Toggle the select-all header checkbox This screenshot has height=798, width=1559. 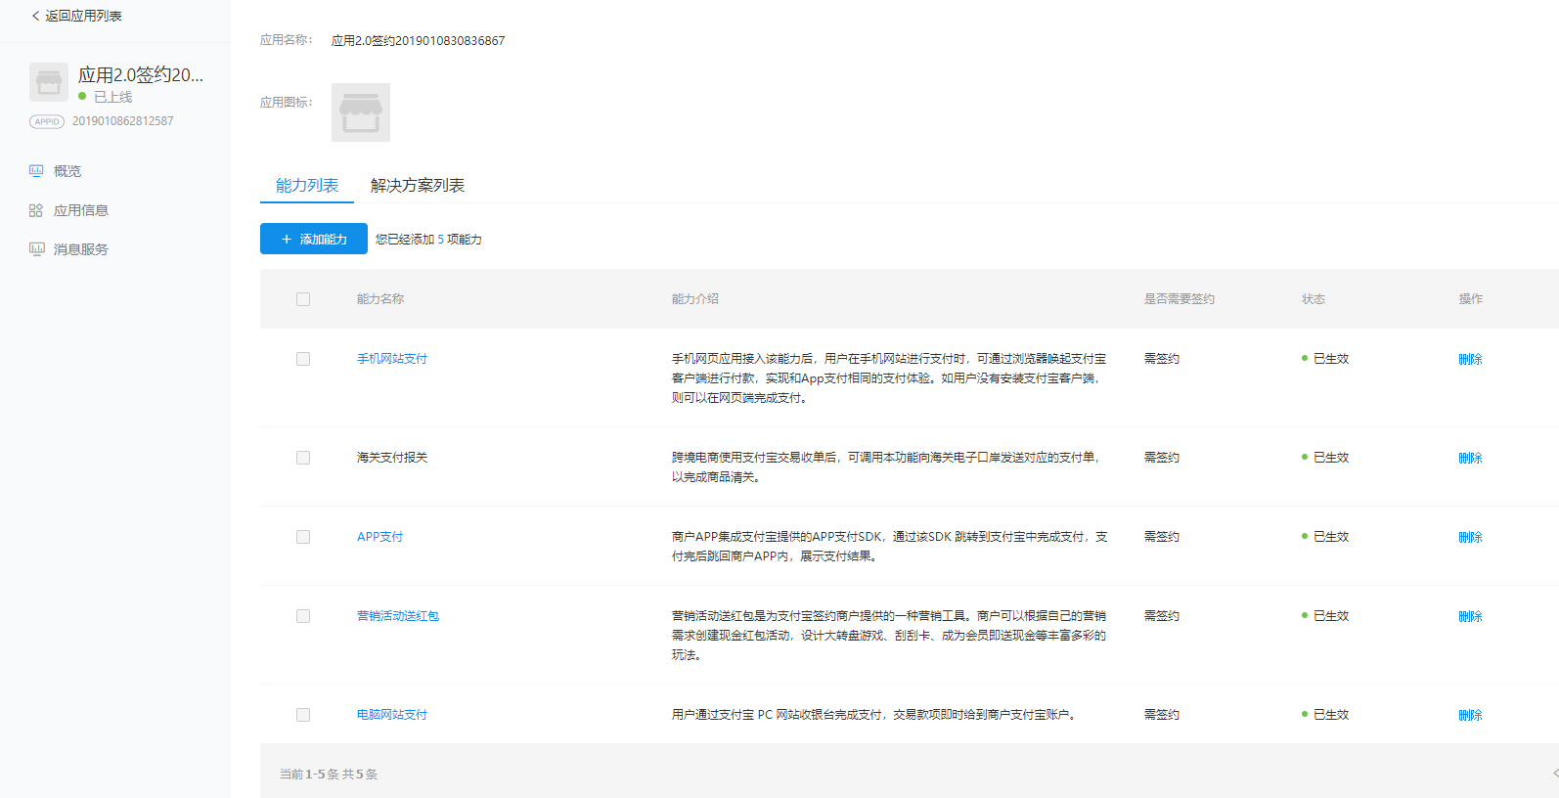coord(303,299)
